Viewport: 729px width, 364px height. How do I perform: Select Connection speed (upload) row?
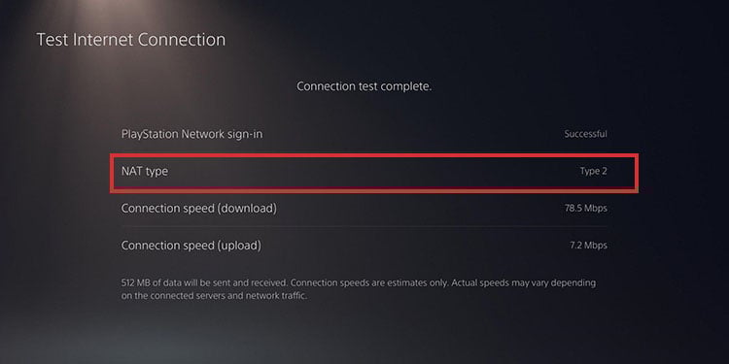click(364, 246)
